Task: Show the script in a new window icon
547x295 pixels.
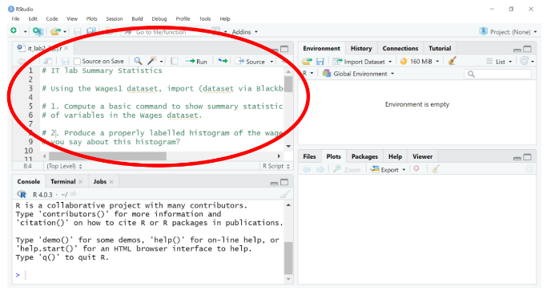Action: (48, 61)
